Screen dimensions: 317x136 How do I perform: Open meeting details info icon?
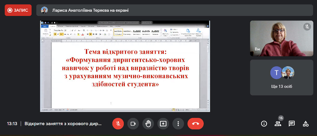tap(264, 124)
